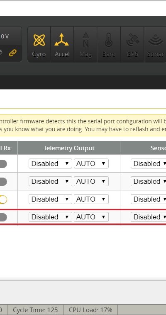Image resolution: width=166 pixels, height=315 pixels.
Task: Open third row Telemetry Output Disabled dropdown
Action: pyautogui.click(x=50, y=199)
